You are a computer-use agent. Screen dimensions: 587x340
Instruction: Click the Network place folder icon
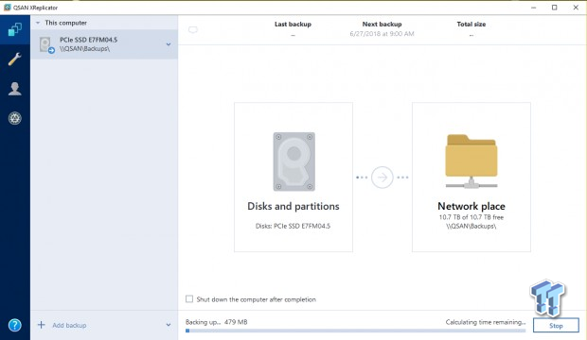471,161
